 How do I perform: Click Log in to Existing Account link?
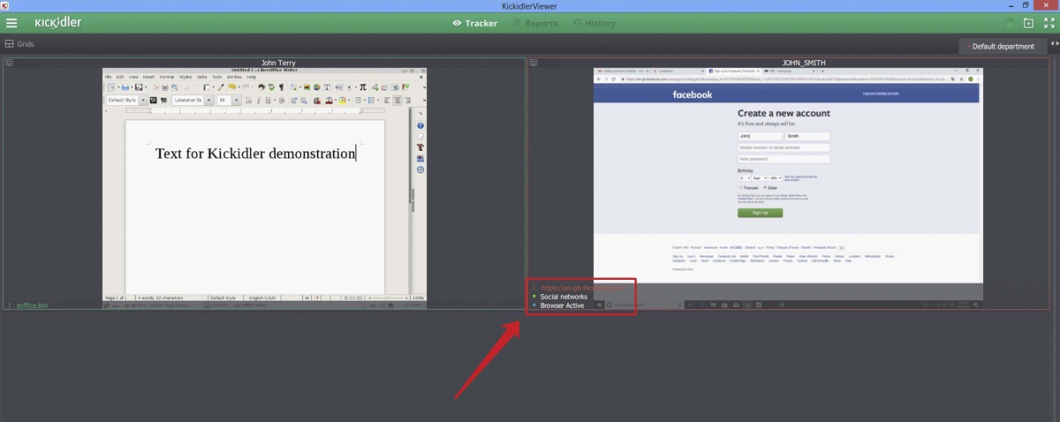coord(879,94)
